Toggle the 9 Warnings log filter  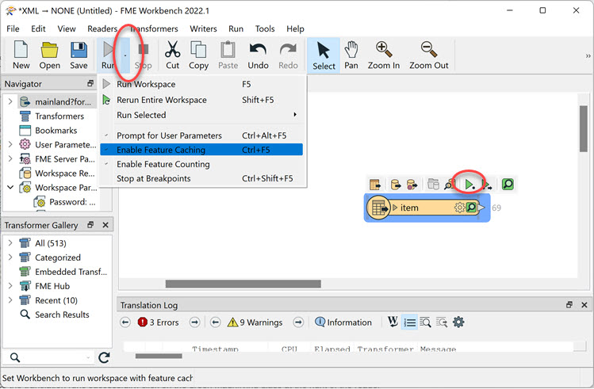(255, 322)
